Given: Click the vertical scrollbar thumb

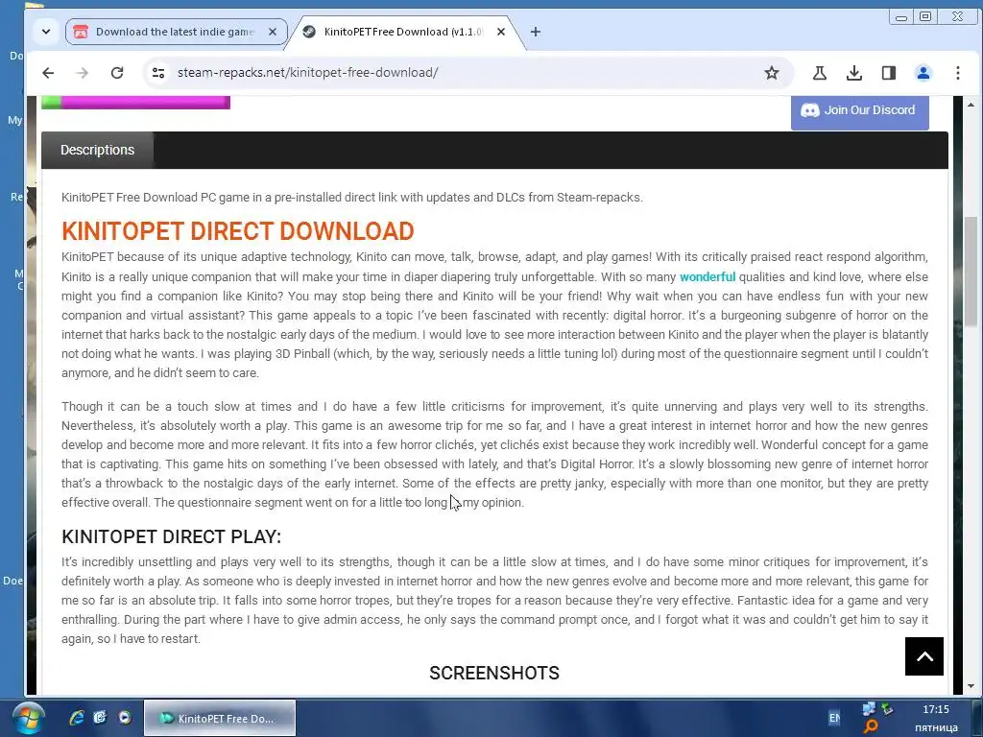Looking at the screenshot, I should click(971, 271).
